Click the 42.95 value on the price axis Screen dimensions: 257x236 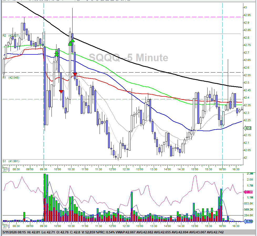[247, 15]
